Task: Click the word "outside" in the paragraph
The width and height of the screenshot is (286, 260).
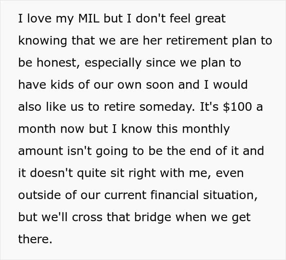Action: (39, 195)
